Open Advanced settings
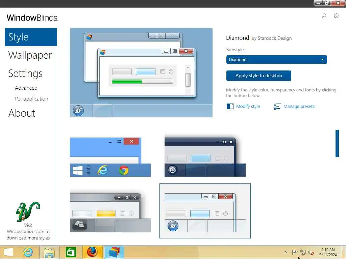Screen dimensions: 346x259 coord(26,88)
